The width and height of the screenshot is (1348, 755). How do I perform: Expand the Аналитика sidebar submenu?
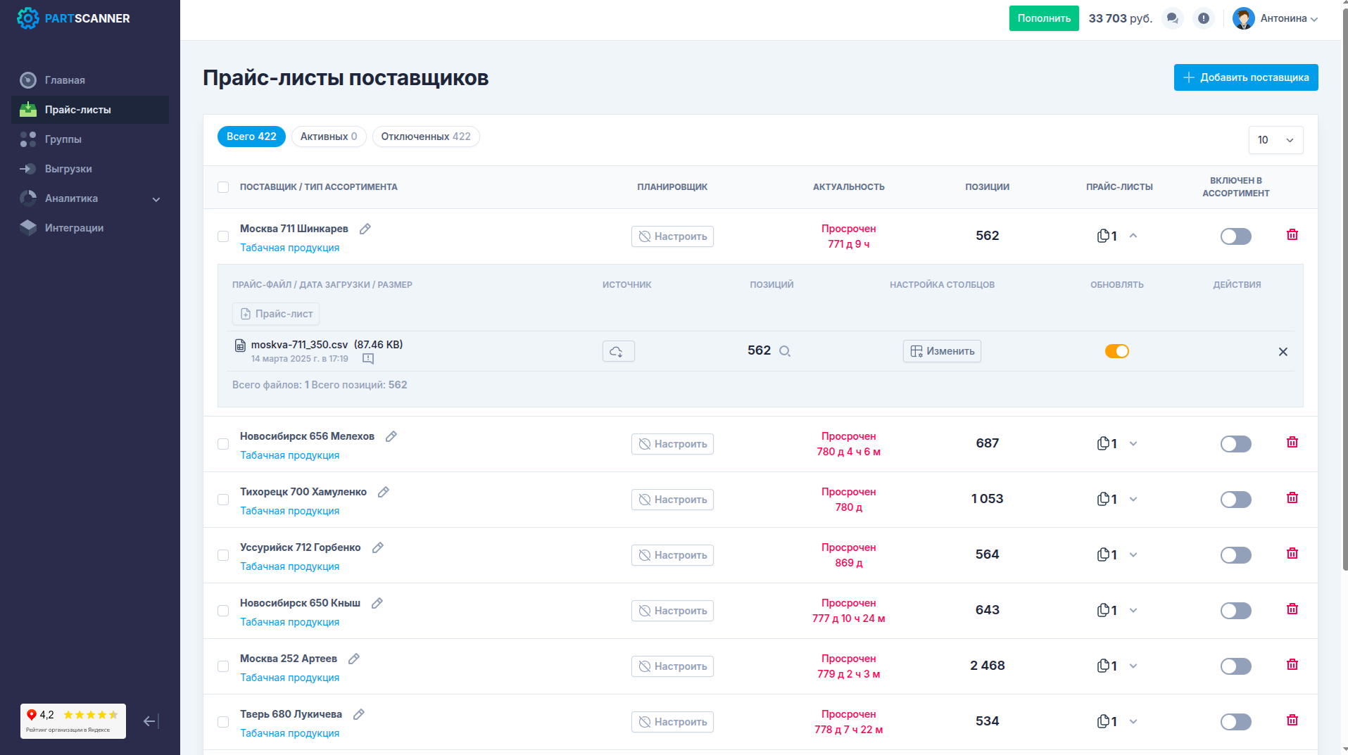[x=156, y=199]
